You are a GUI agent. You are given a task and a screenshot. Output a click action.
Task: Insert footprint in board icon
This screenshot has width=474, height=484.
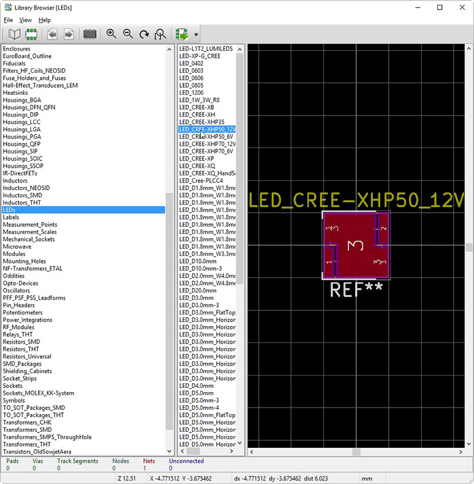point(181,34)
